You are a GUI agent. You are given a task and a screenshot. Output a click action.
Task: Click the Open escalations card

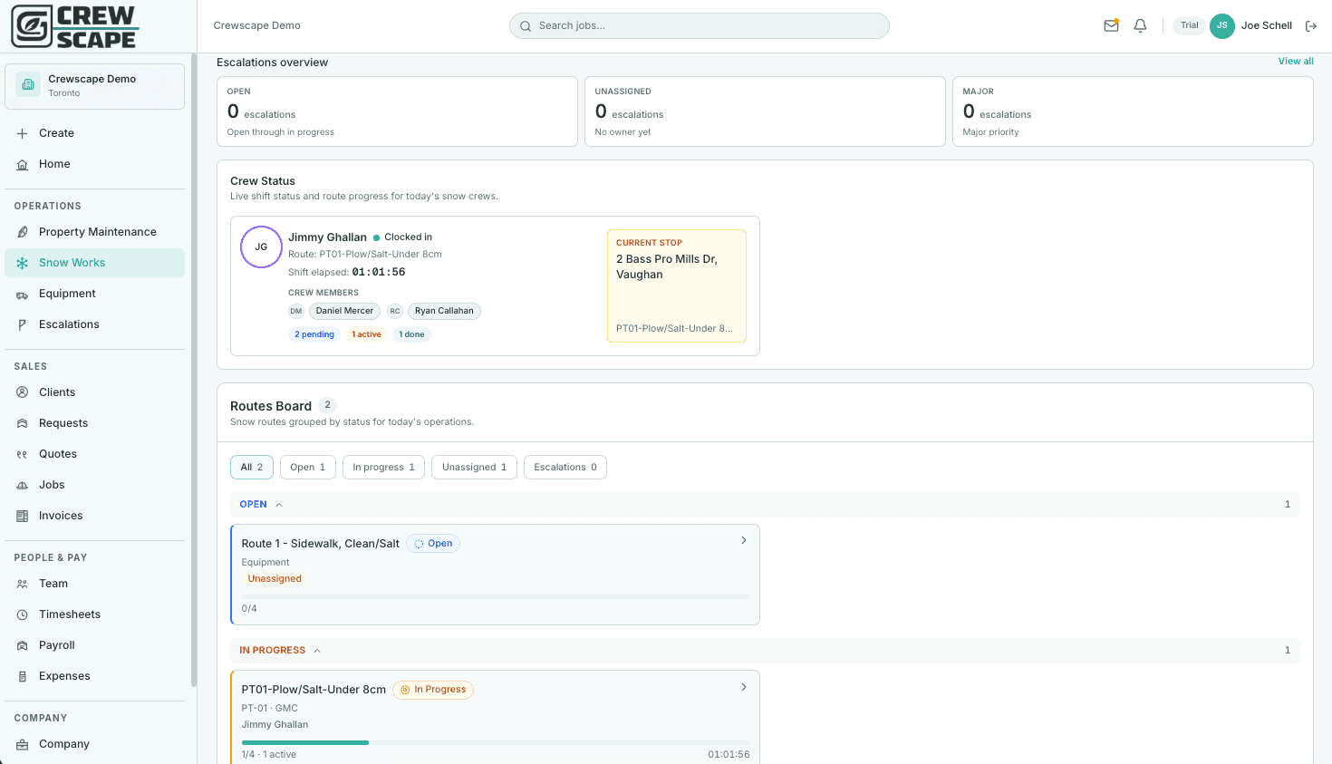point(397,111)
